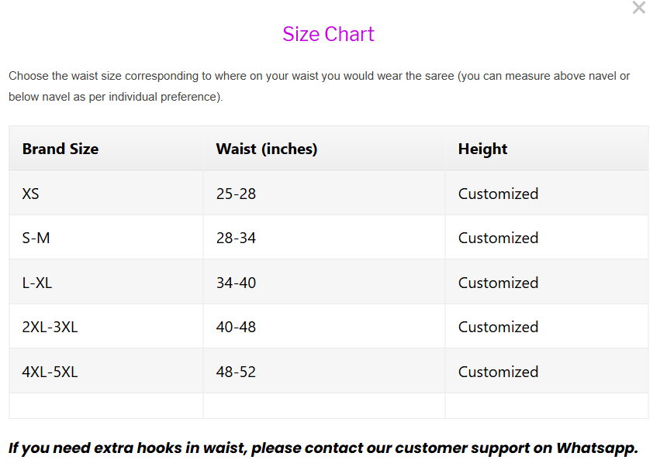This screenshot has height=470, width=660.
Task: Click the waist size instruction paragraph
Action: tap(319, 86)
